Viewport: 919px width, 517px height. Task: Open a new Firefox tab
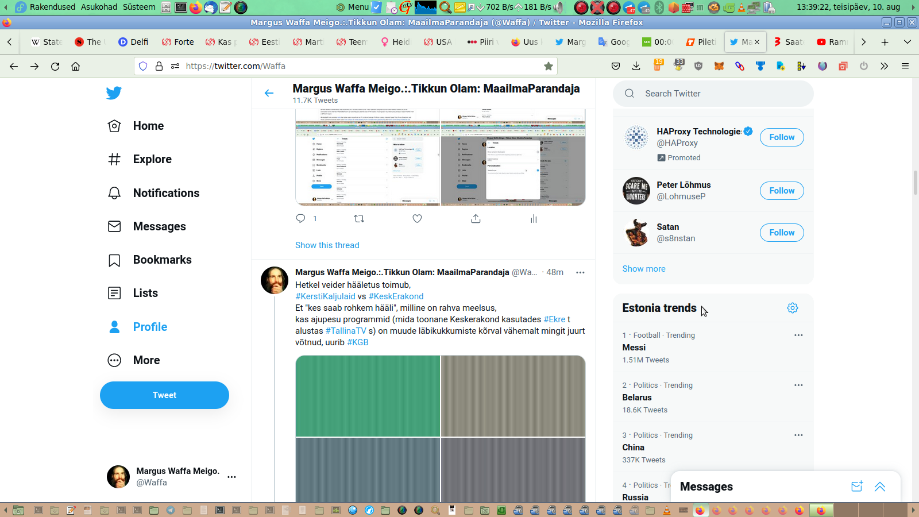[x=885, y=42]
